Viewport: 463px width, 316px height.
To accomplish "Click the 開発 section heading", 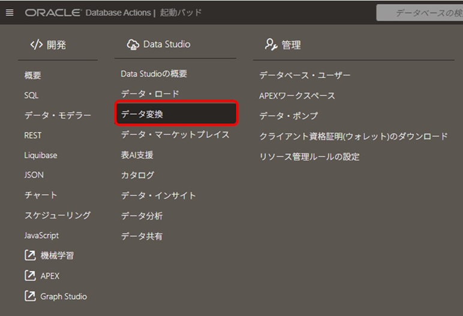I will [56, 45].
